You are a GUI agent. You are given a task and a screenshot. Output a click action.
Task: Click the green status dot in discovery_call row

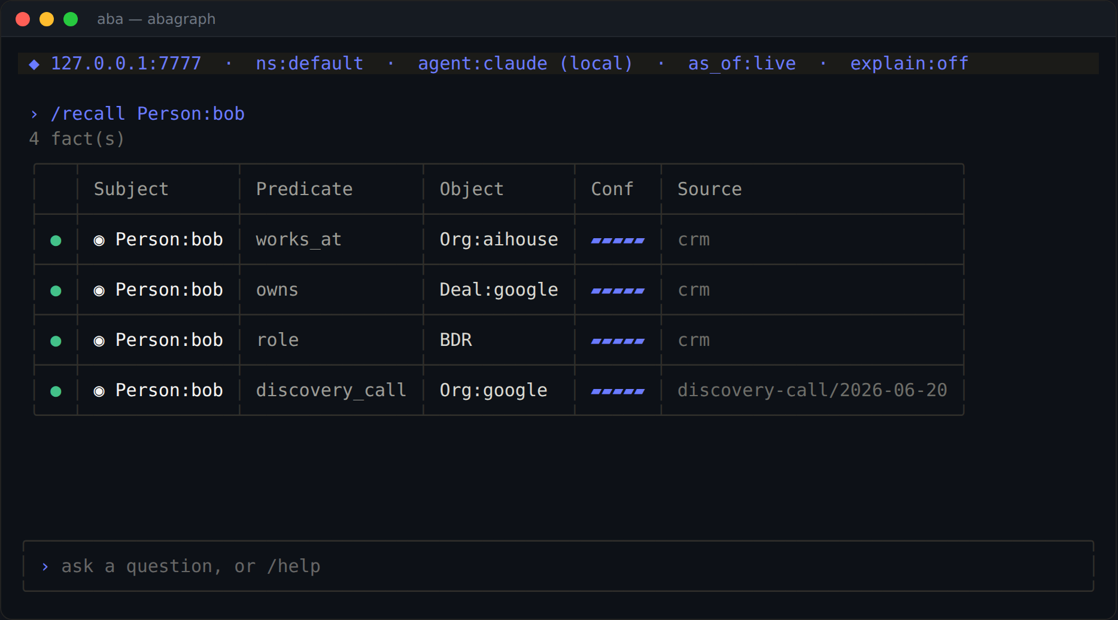[x=56, y=391]
